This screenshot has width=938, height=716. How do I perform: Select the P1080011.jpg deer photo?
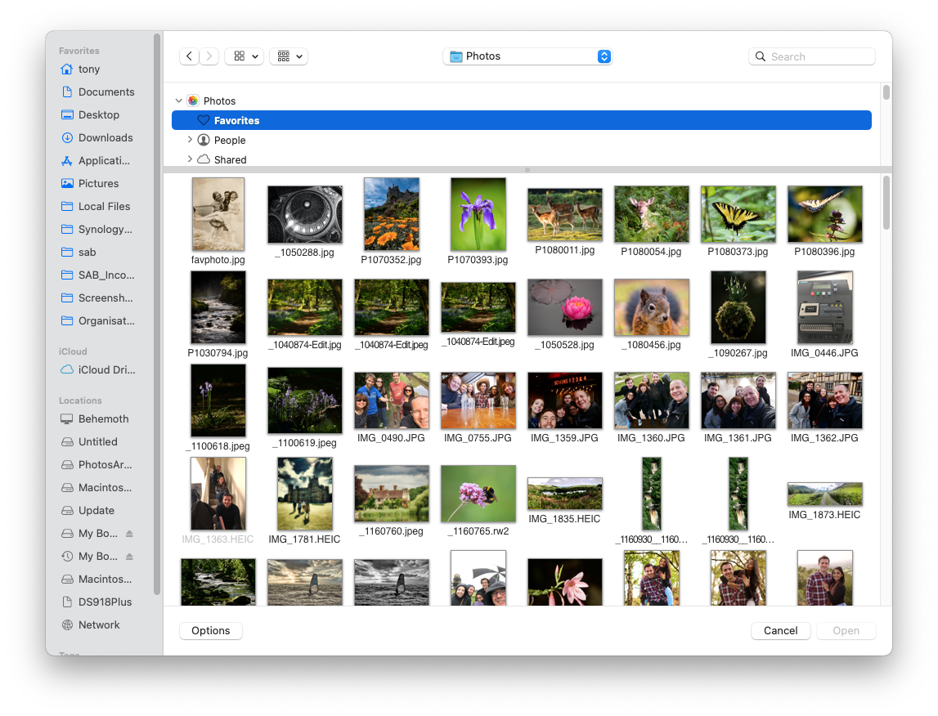click(x=565, y=215)
